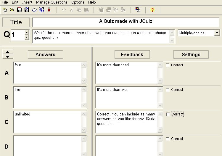222x156 pixels.
Task: Open the output configuration screen icon
Action: pos(138,10)
